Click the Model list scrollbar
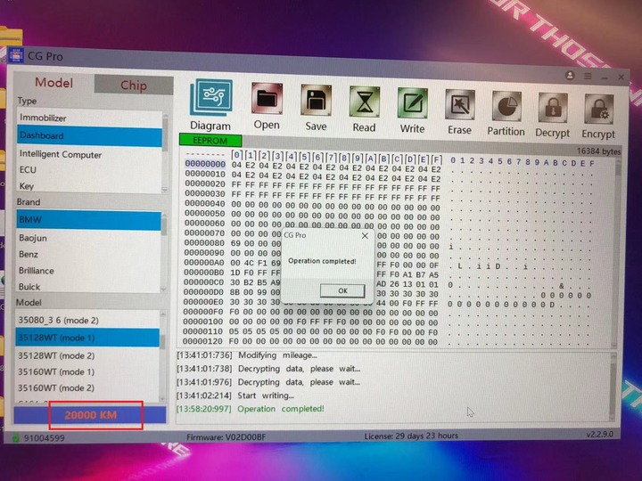642x481 pixels. pyautogui.click(x=162, y=355)
